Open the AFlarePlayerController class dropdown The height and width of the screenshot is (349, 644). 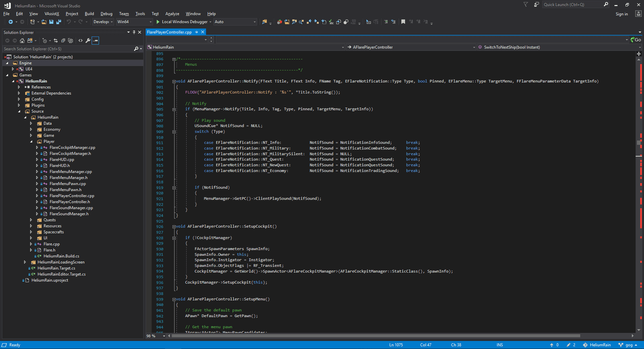pos(411,47)
